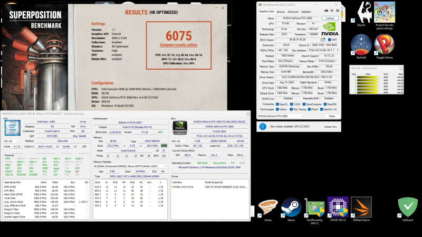Toggle the OpenGL 4.6 checkbox in GPU-Z
The image size is (422, 237).
pos(321,109)
